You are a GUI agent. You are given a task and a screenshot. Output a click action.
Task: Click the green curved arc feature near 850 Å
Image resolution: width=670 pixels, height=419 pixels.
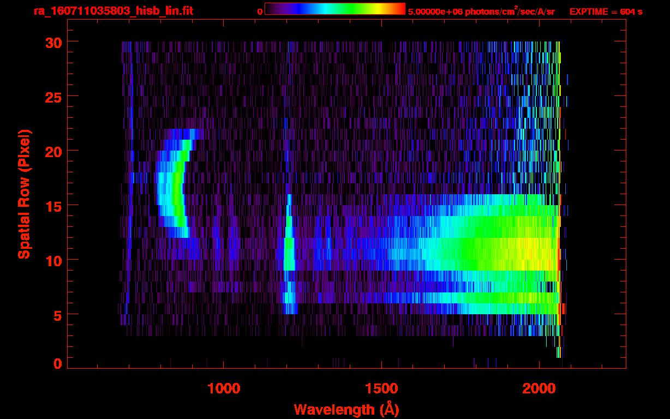pyautogui.click(x=177, y=191)
